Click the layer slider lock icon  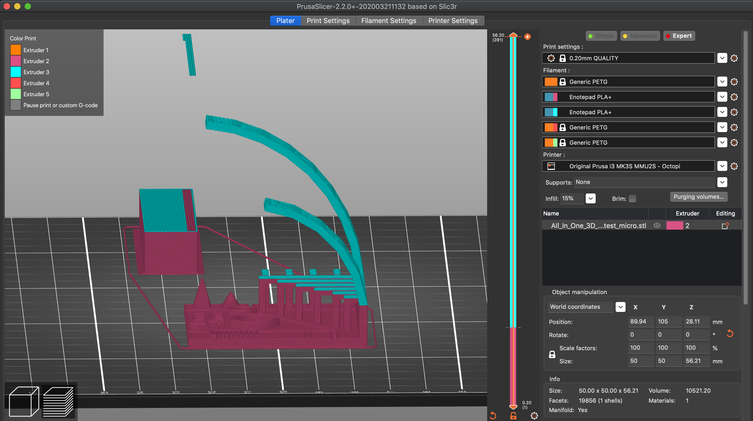coord(513,415)
